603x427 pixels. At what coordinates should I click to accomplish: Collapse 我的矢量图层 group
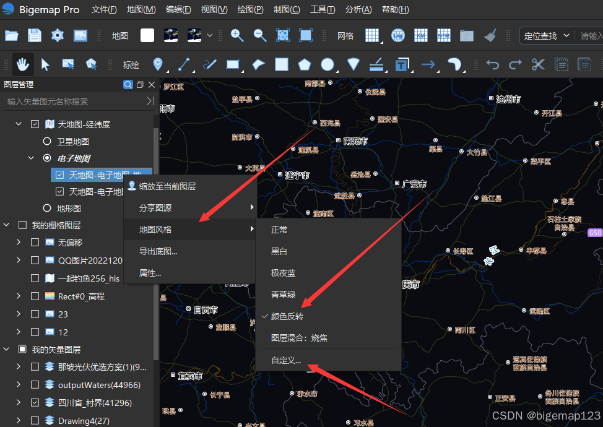point(6,349)
